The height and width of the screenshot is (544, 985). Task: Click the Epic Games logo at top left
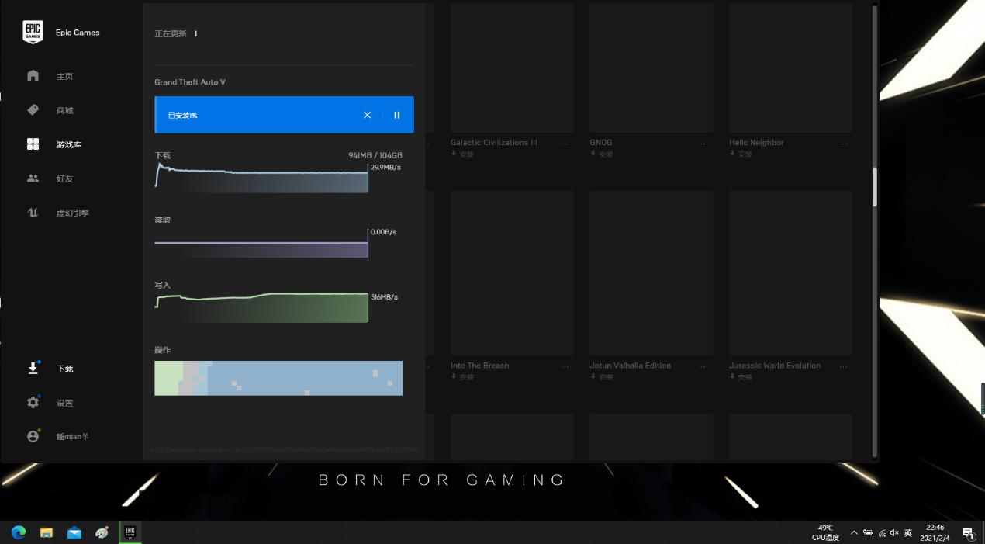[x=33, y=32]
